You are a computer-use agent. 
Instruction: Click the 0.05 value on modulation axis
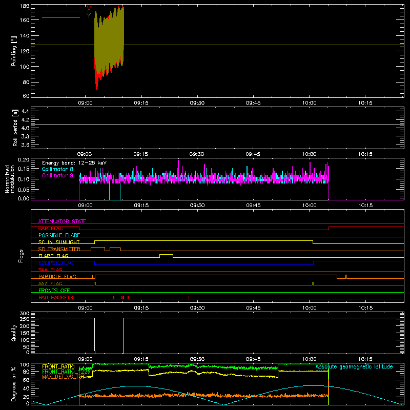[24, 189]
